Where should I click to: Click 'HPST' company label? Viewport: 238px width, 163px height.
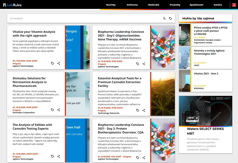(197, 65)
